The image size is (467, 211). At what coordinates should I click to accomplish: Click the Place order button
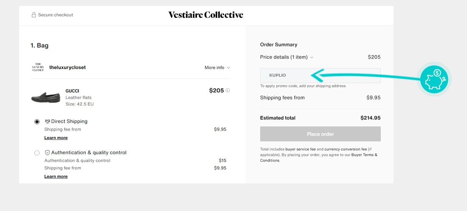[x=320, y=134]
